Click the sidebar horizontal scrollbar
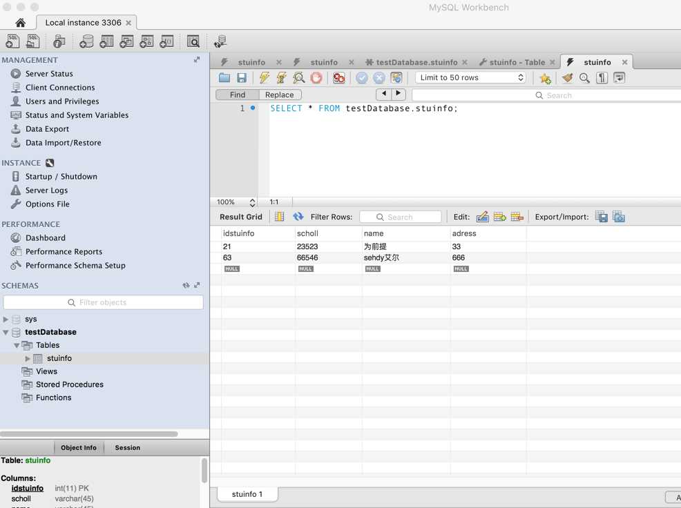Viewport: 681px width, 508px height. [x=89, y=433]
